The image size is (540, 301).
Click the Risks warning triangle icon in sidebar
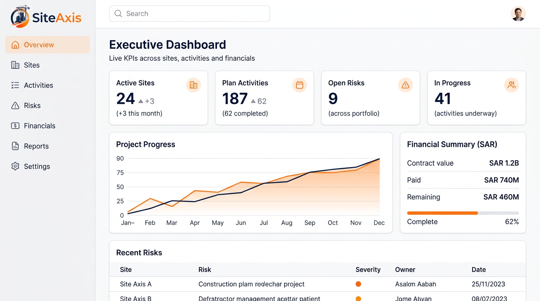(x=15, y=105)
